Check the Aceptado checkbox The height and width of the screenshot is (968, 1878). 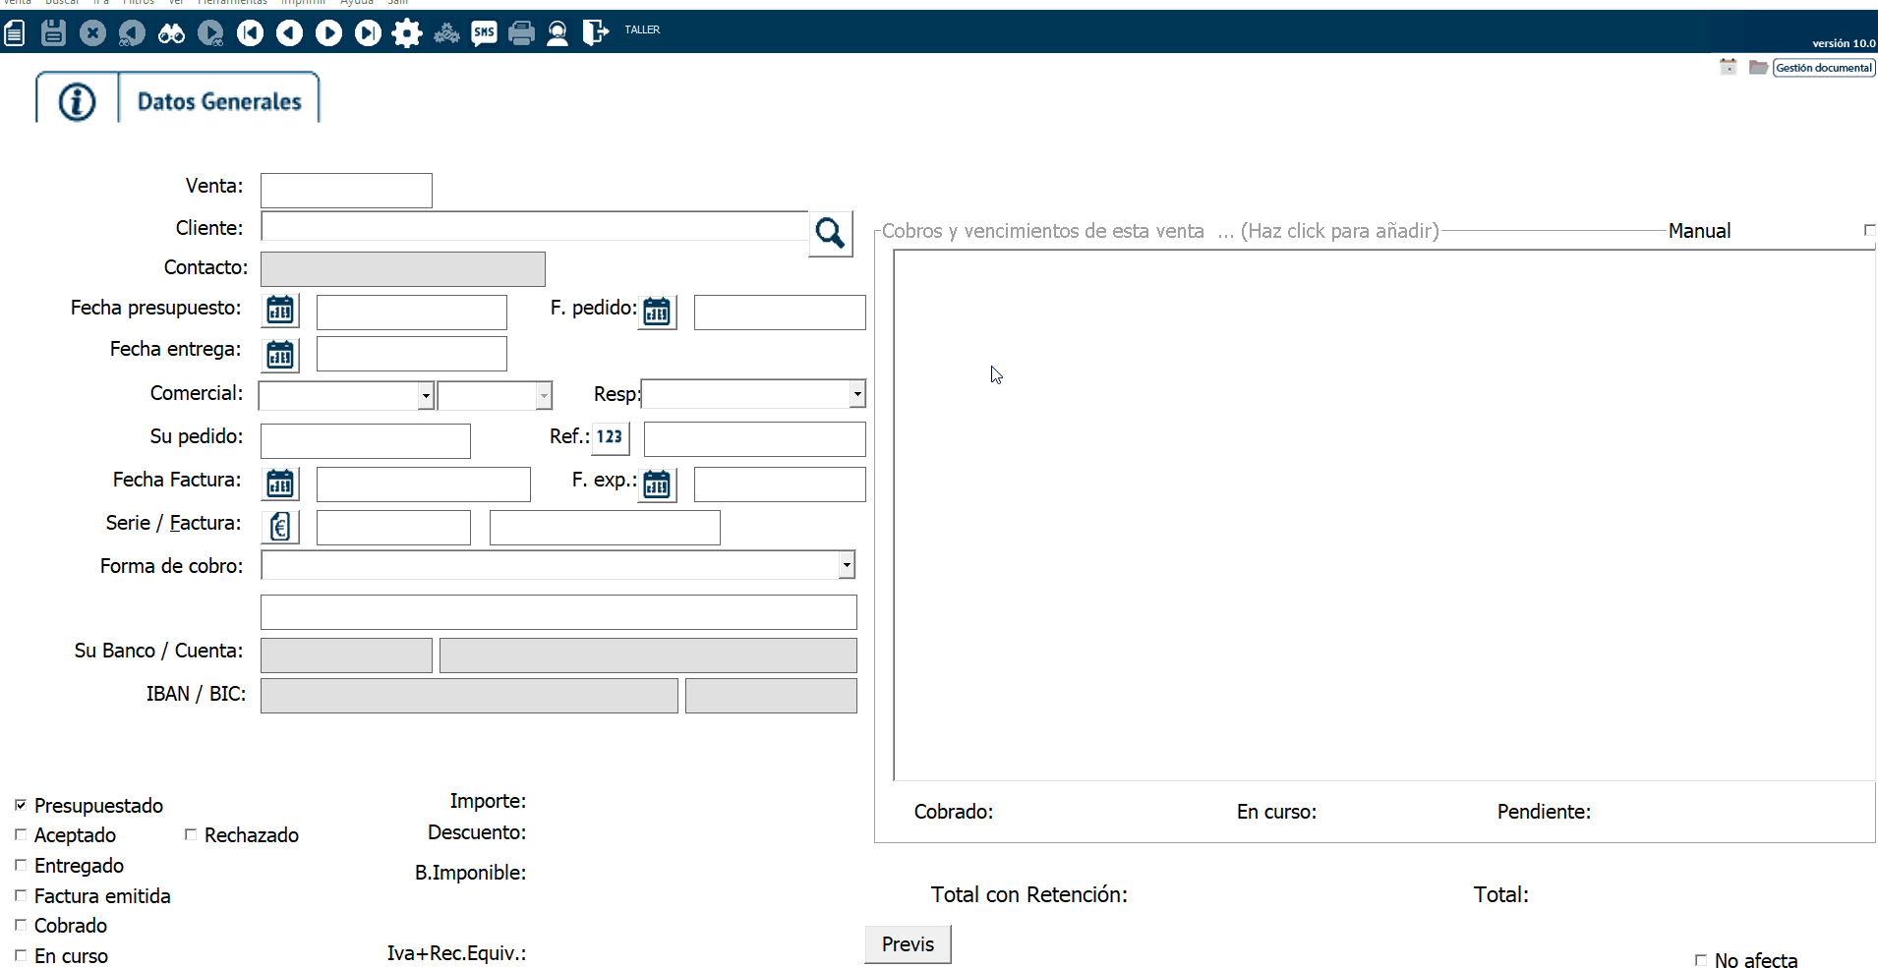coord(21,834)
